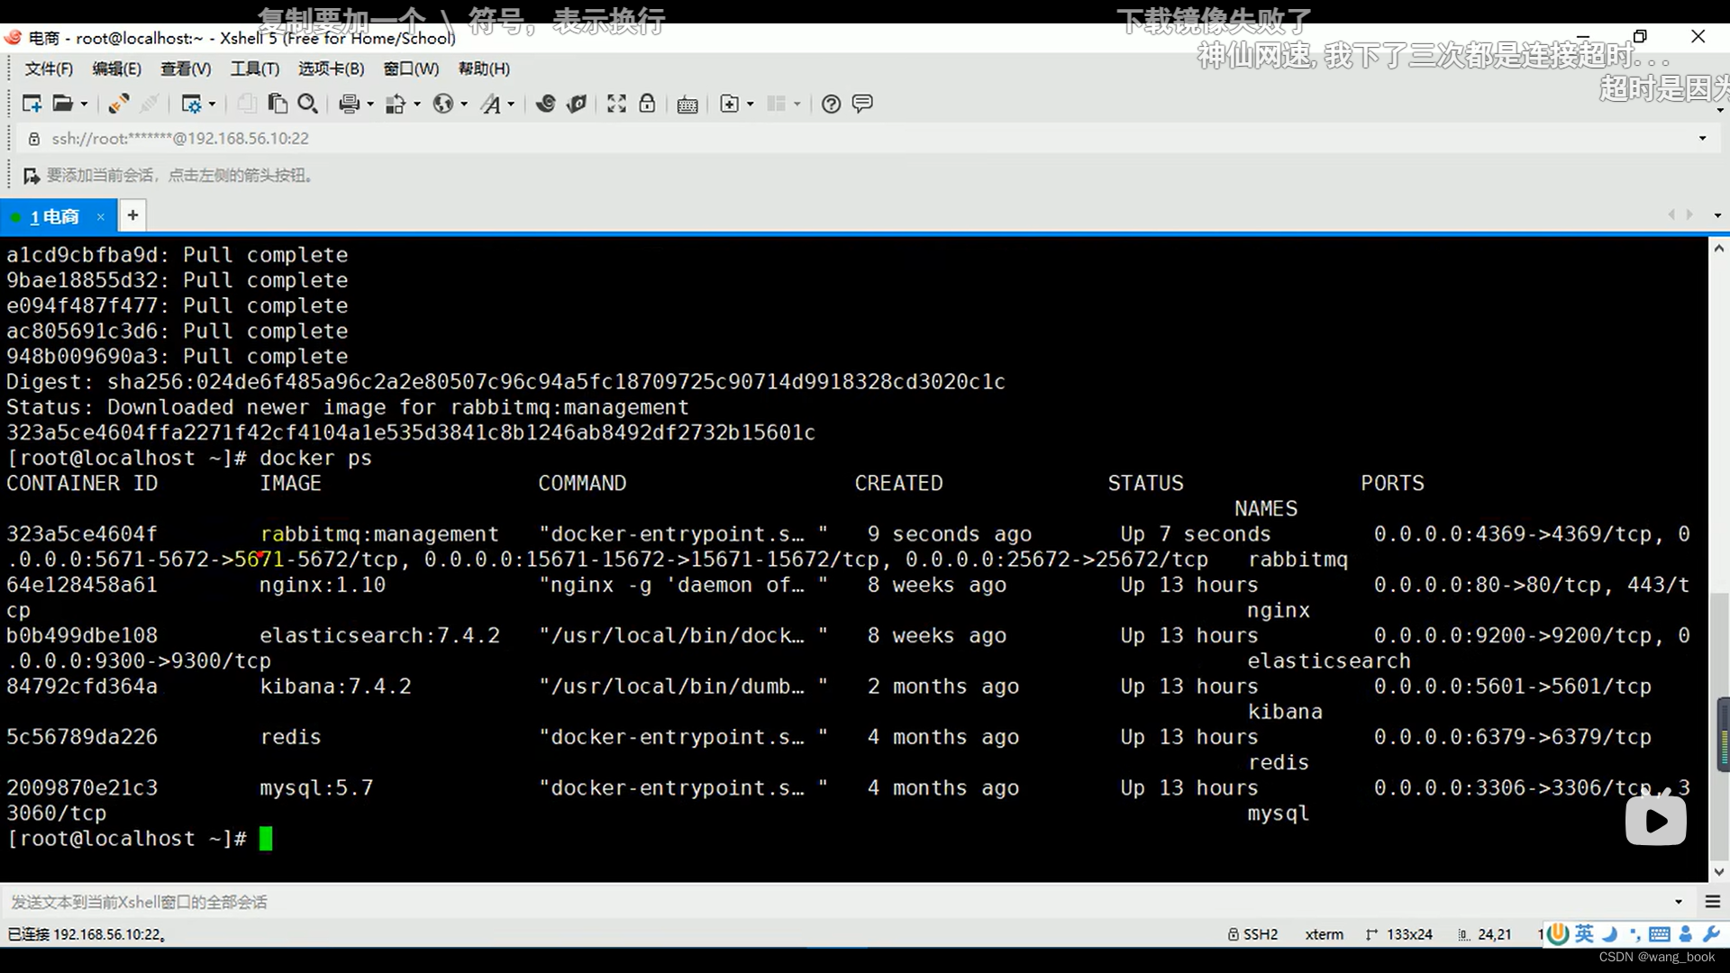Image resolution: width=1730 pixels, height=973 pixels.
Task: Open the 帮助(H) menu
Action: click(484, 68)
